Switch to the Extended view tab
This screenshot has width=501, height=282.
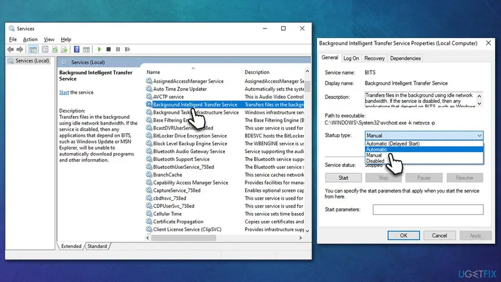71,246
